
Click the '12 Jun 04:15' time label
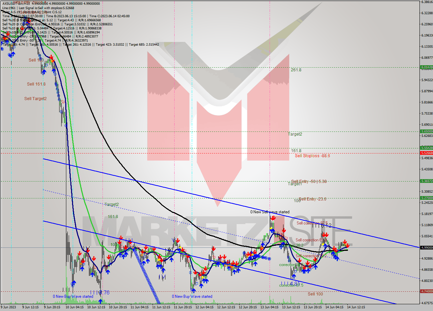205,307
